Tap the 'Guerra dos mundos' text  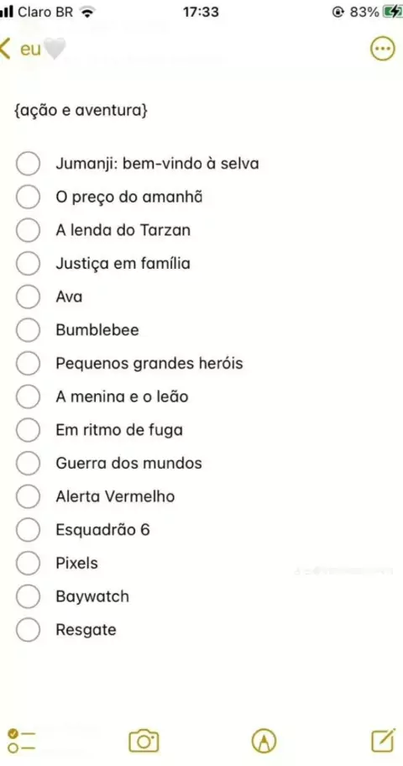[128, 463]
